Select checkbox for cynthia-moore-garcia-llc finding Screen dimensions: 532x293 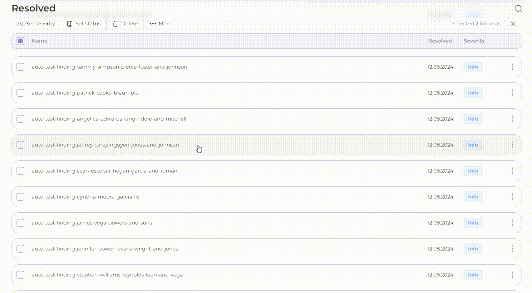click(x=21, y=197)
